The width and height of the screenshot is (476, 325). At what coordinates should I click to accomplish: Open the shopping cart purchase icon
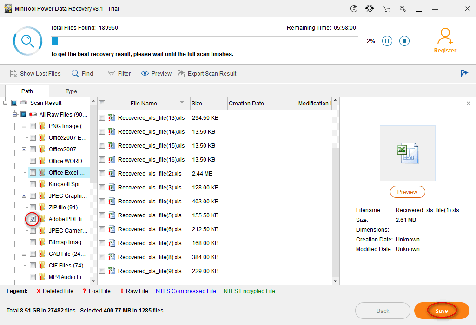click(x=386, y=9)
